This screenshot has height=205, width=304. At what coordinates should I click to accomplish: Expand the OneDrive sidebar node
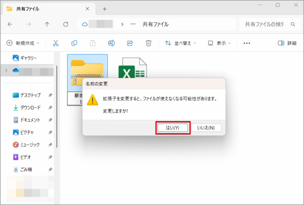(x=6, y=70)
